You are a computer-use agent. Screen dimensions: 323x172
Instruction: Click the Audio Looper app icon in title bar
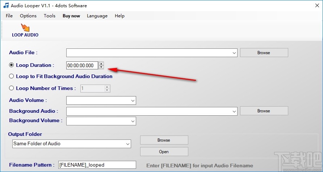click(x=6, y=5)
